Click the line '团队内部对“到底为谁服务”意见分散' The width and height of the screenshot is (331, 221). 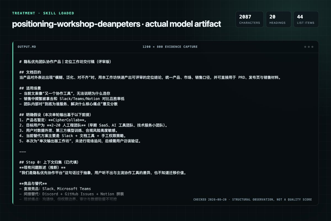pyautogui.click(x=69, y=104)
